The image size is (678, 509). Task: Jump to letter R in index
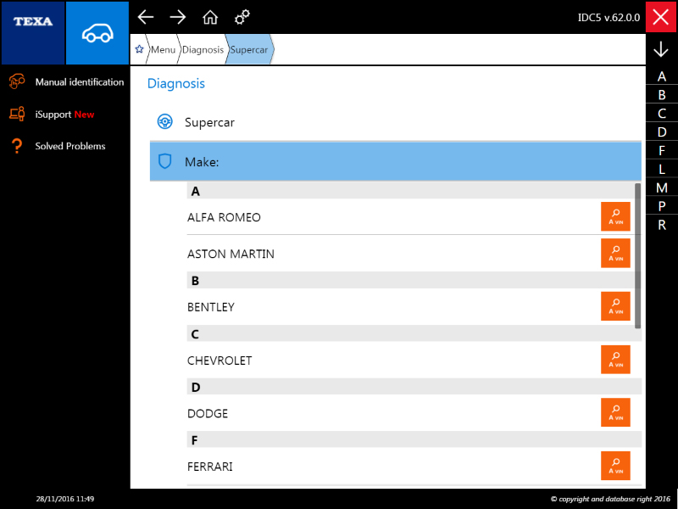click(x=662, y=225)
